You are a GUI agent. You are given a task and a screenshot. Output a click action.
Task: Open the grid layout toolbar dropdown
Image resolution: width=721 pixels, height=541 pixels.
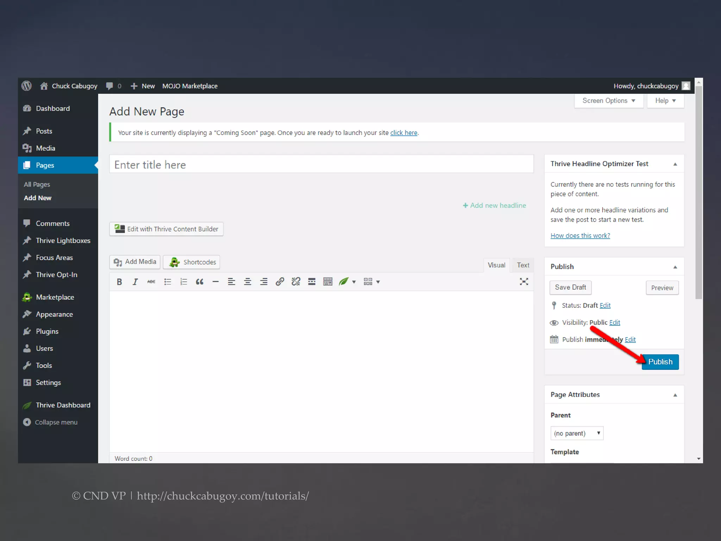point(372,282)
